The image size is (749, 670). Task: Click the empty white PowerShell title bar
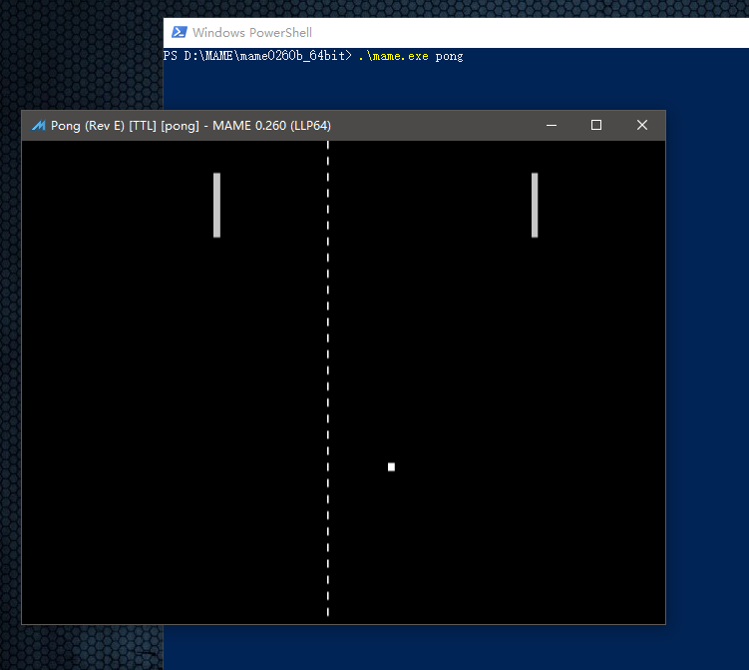click(x=526, y=33)
